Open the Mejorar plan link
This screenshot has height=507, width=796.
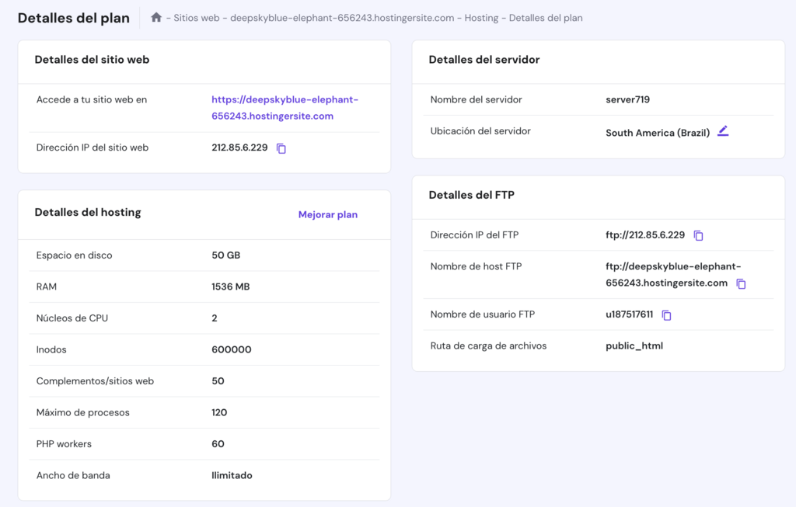(x=327, y=214)
